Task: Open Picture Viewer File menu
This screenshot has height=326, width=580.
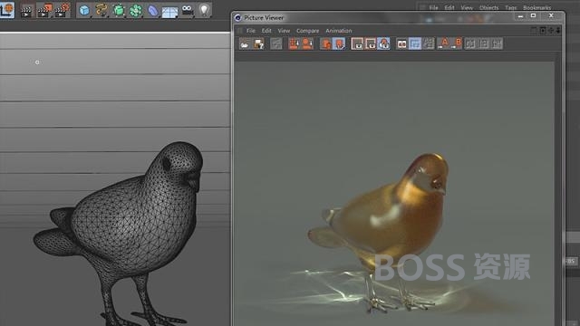Action: (x=251, y=31)
